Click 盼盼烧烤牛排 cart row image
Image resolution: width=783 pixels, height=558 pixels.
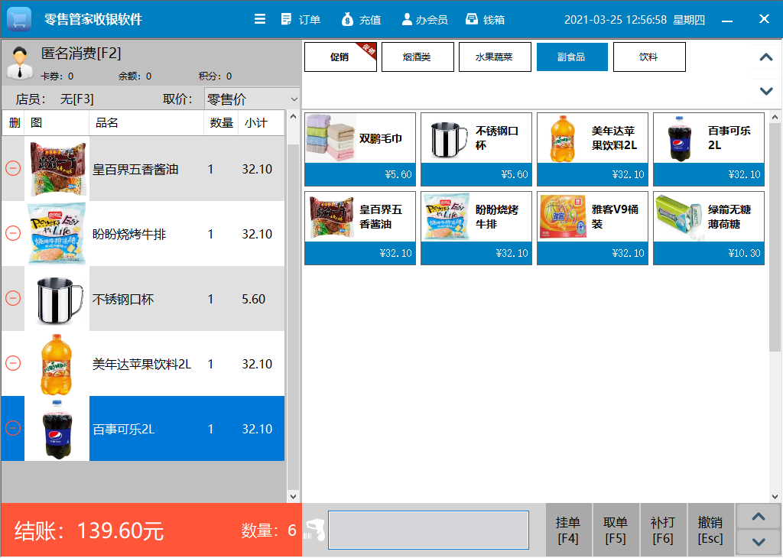coord(57,234)
